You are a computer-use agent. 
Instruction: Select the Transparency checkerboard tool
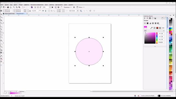[1, 53]
